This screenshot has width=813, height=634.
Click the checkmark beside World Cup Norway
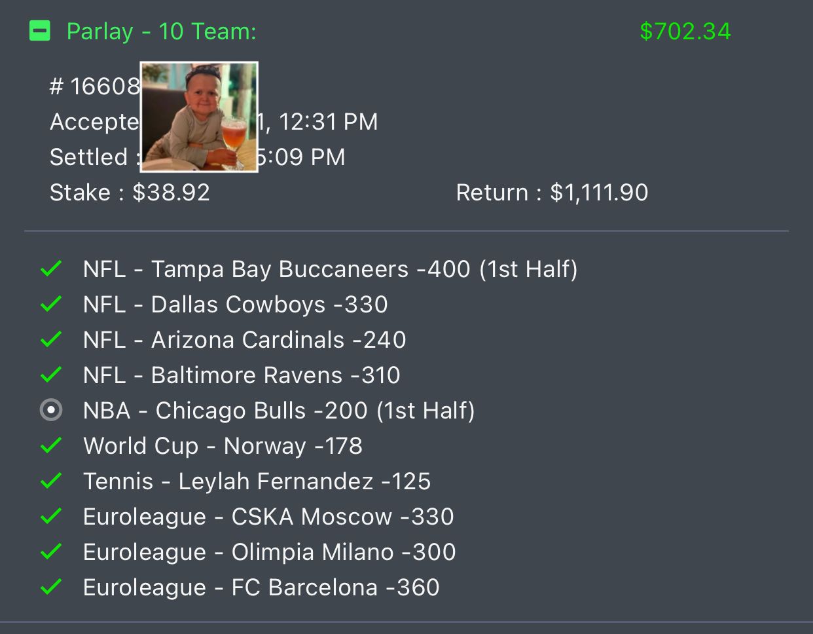[51, 445]
